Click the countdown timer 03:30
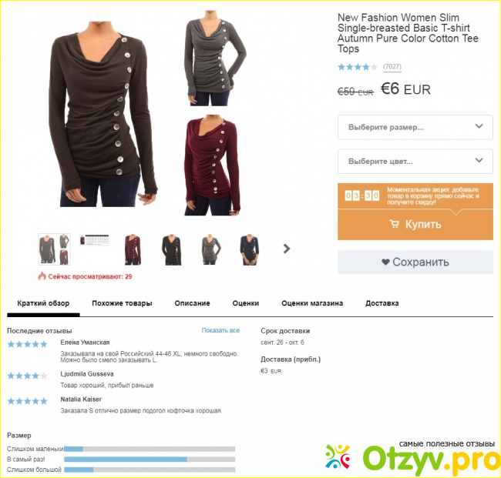The height and width of the screenshot is (478, 501). click(362, 196)
